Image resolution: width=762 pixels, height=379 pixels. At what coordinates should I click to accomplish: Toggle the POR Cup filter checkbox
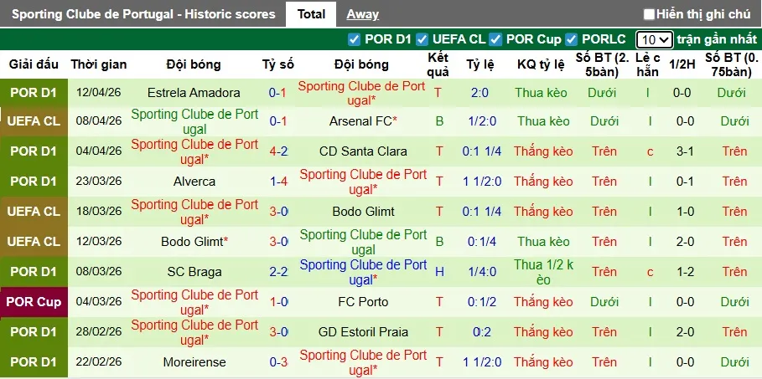pyautogui.click(x=495, y=39)
